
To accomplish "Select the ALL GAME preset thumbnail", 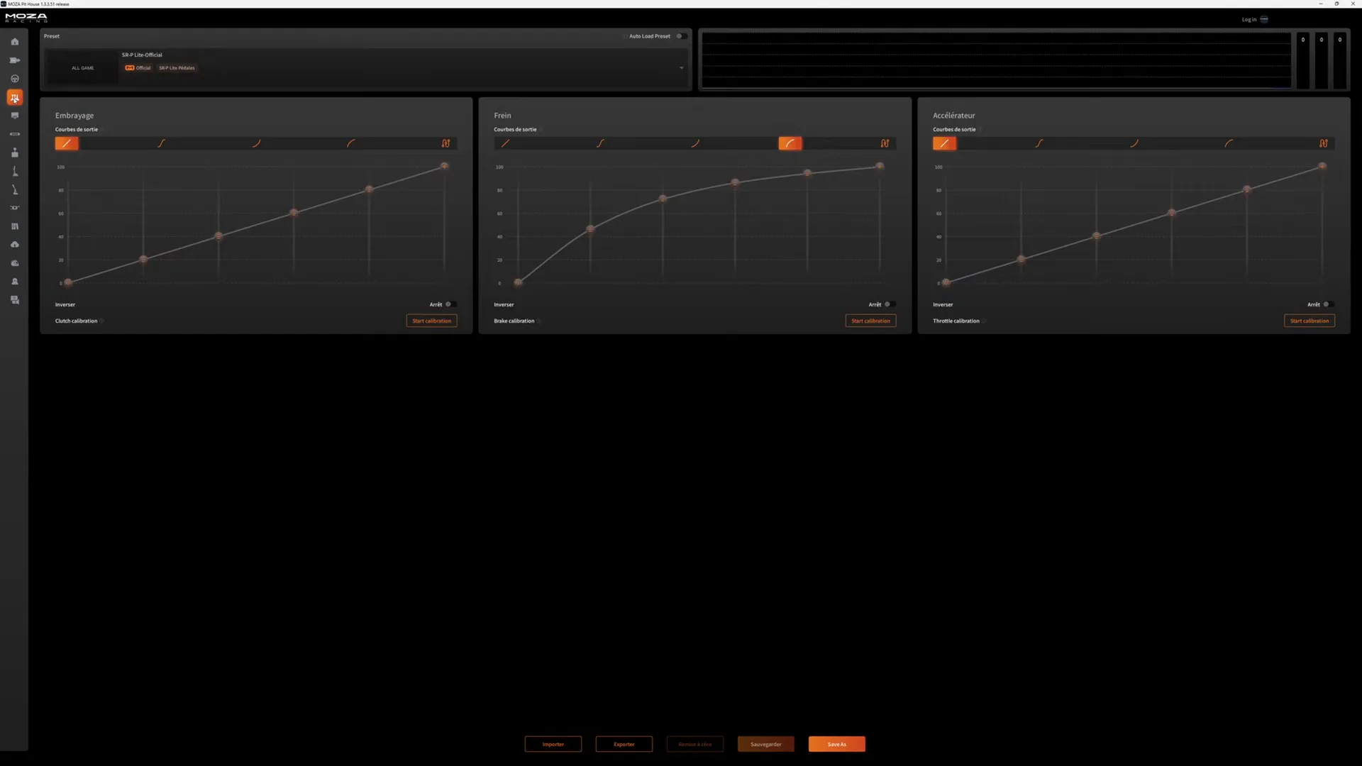I will [82, 68].
